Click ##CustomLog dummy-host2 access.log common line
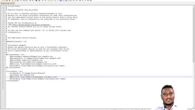Viewport: 195px width, 110px height. click(x=38, y=79)
